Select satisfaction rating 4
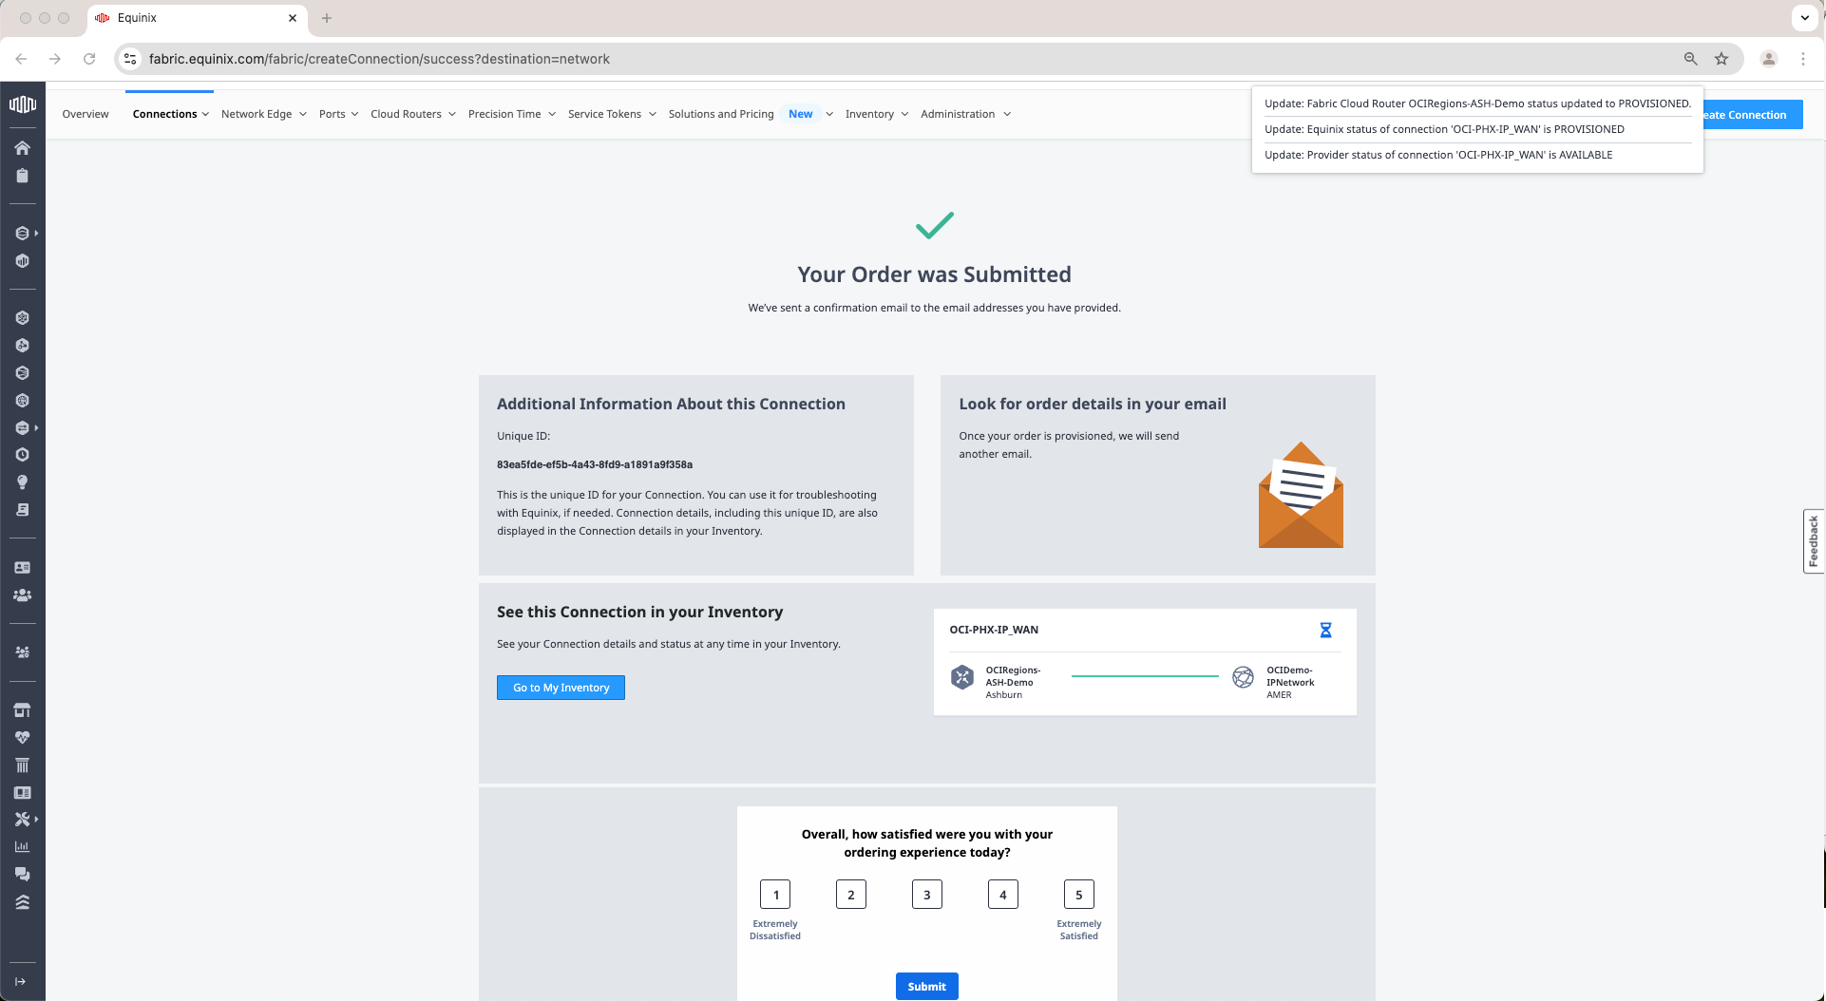 1003,895
